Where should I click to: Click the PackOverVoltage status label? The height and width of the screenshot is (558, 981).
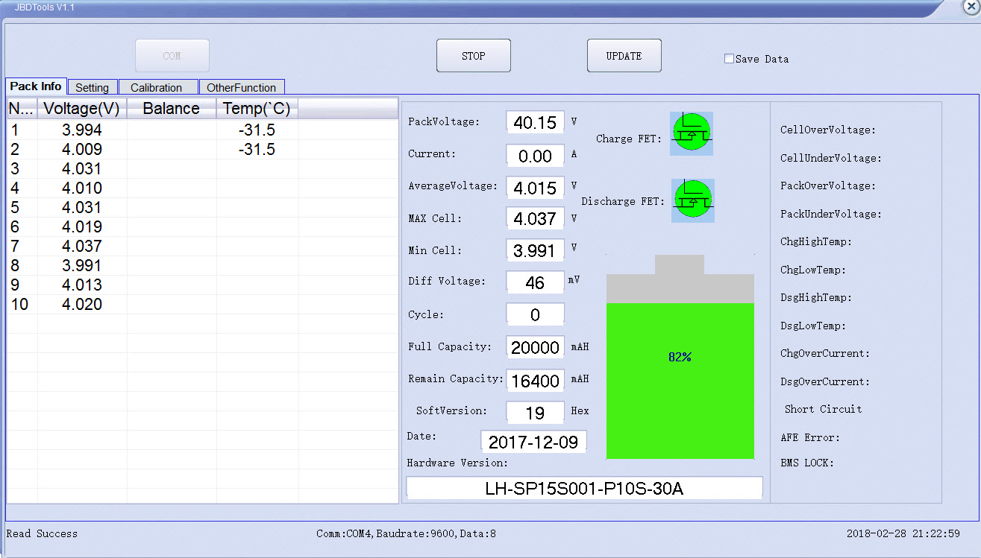point(828,186)
